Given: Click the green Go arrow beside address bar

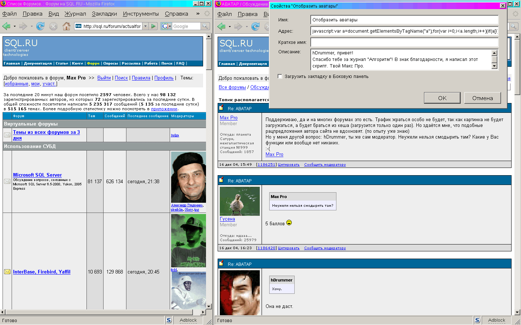Looking at the screenshot, I should click(x=154, y=26).
